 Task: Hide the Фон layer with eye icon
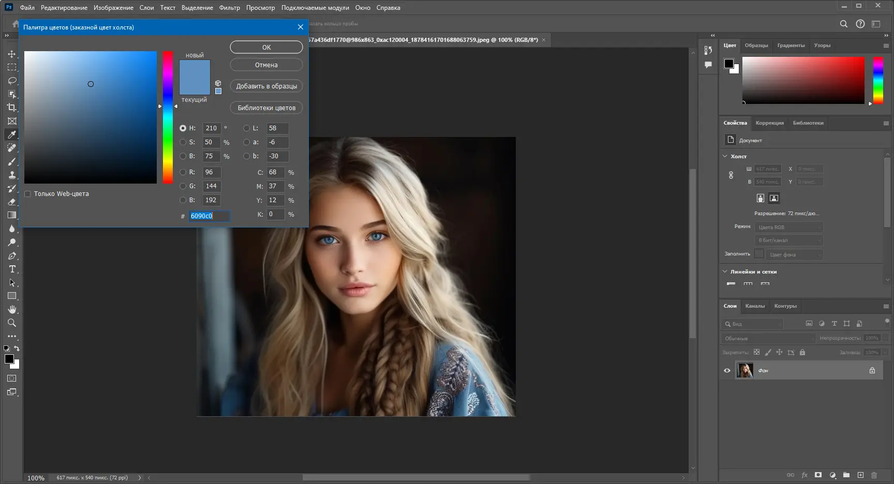(727, 371)
